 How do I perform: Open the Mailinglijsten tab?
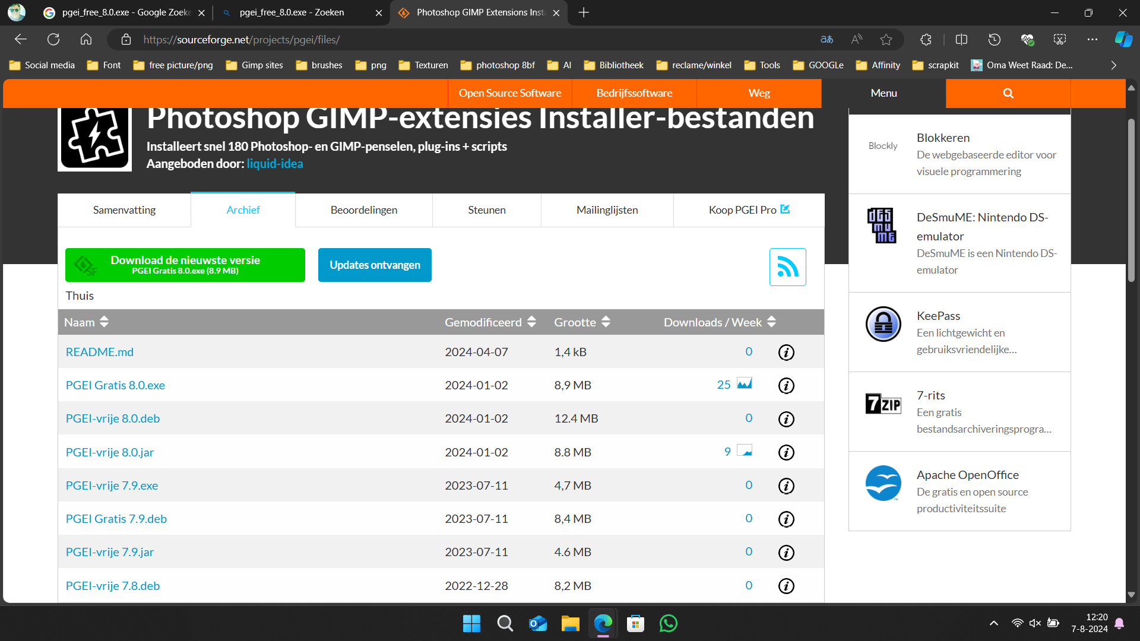607,210
